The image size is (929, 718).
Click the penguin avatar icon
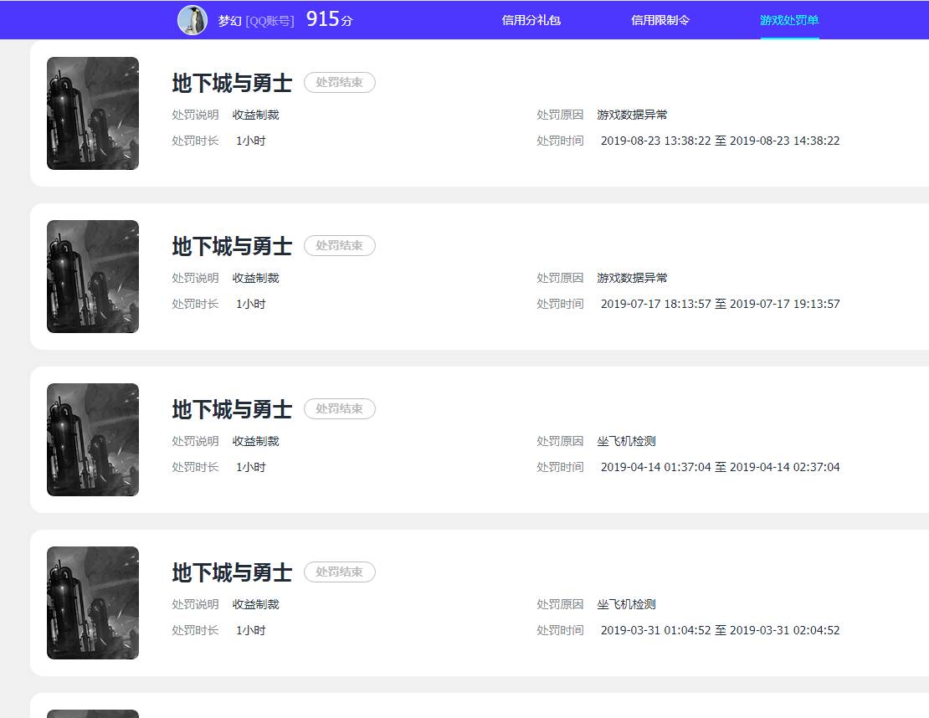point(192,20)
